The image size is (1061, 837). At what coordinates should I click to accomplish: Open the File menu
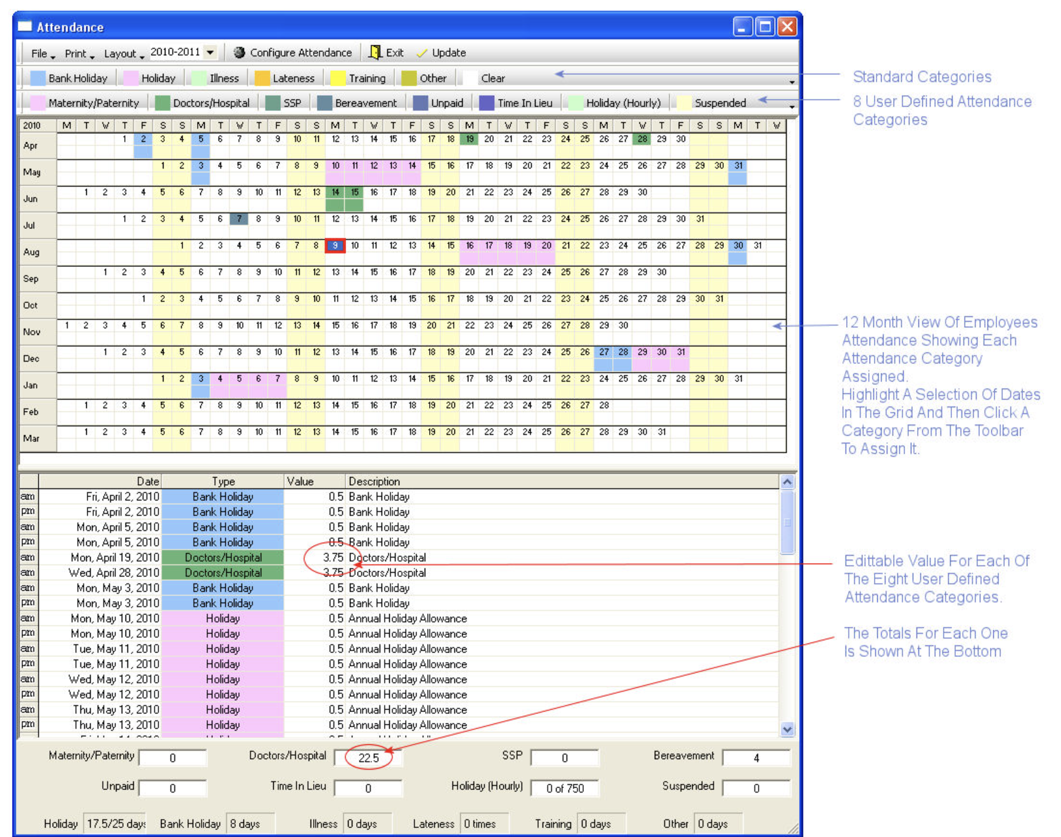pyautogui.click(x=42, y=53)
